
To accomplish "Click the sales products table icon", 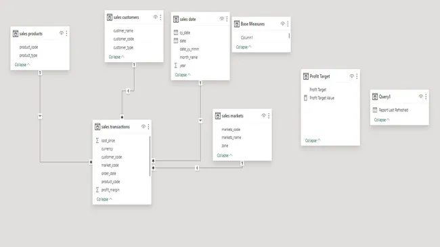I will click(16, 34).
